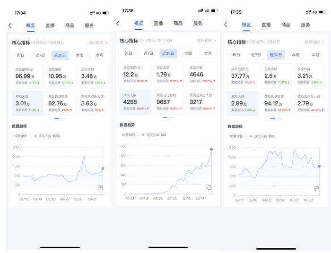Select 本周 period on the 17:35 screen
The image size is (331, 253).
(x=296, y=55)
